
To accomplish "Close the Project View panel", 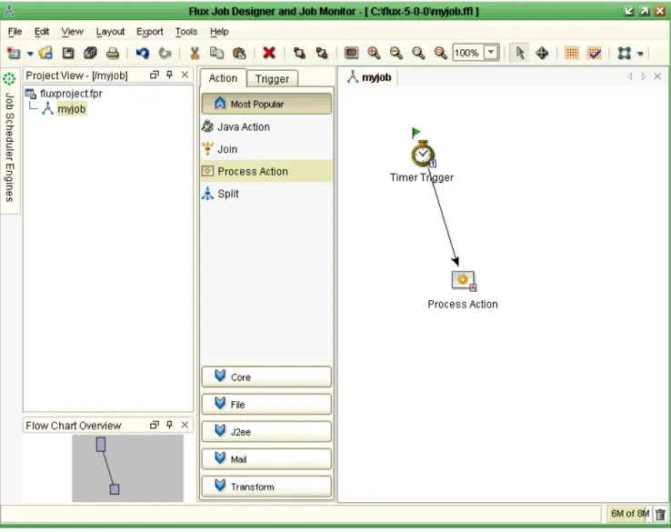I will coord(185,75).
